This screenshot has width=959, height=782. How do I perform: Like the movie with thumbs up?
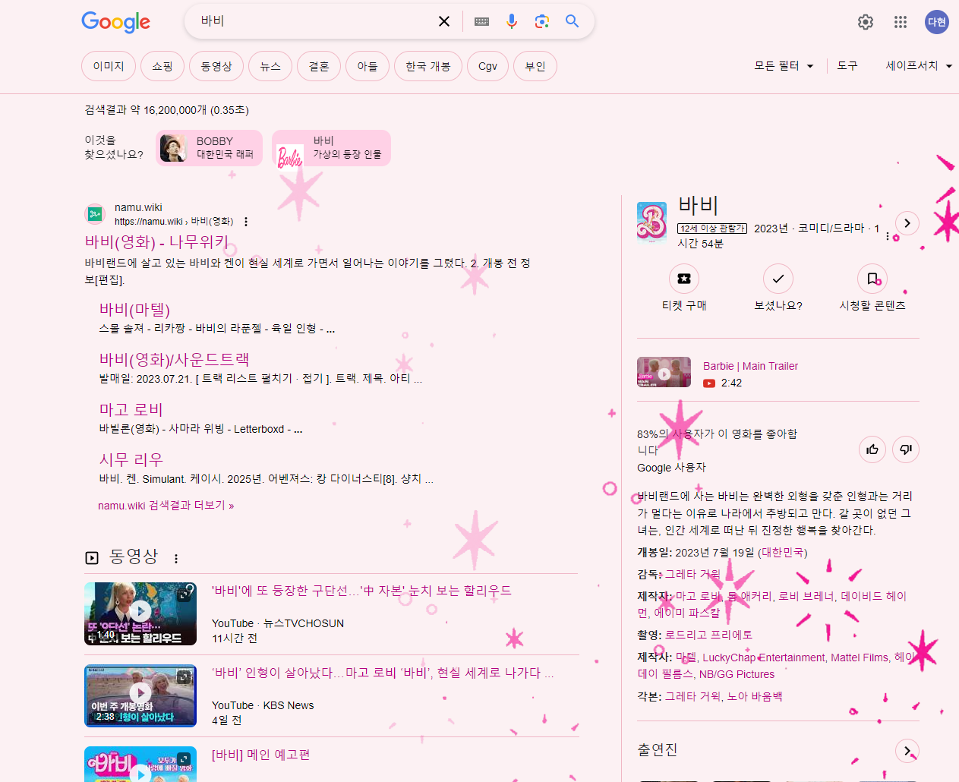pos(872,449)
